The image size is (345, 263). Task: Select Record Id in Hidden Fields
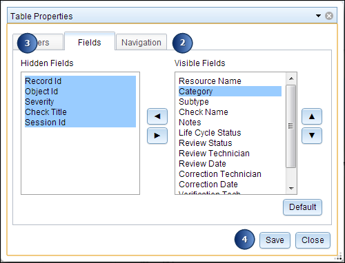[x=80, y=81]
